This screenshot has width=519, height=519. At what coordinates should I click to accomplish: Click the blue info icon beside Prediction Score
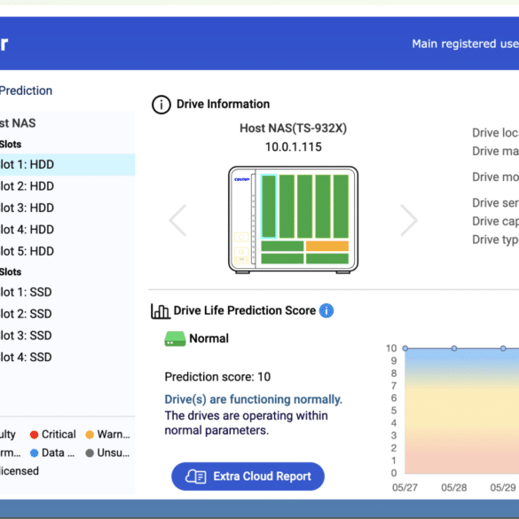(326, 311)
